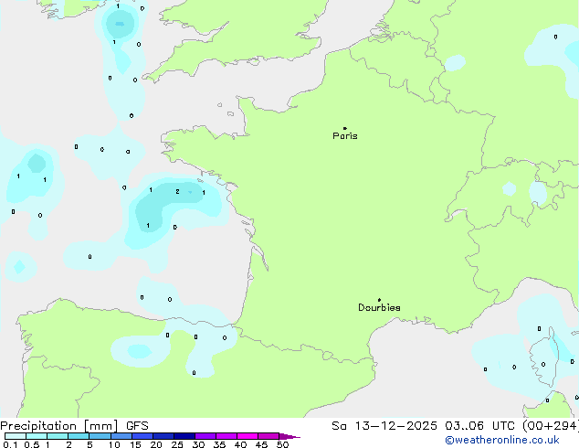Open the weatheronline.co.uk copyright link

tap(502, 440)
